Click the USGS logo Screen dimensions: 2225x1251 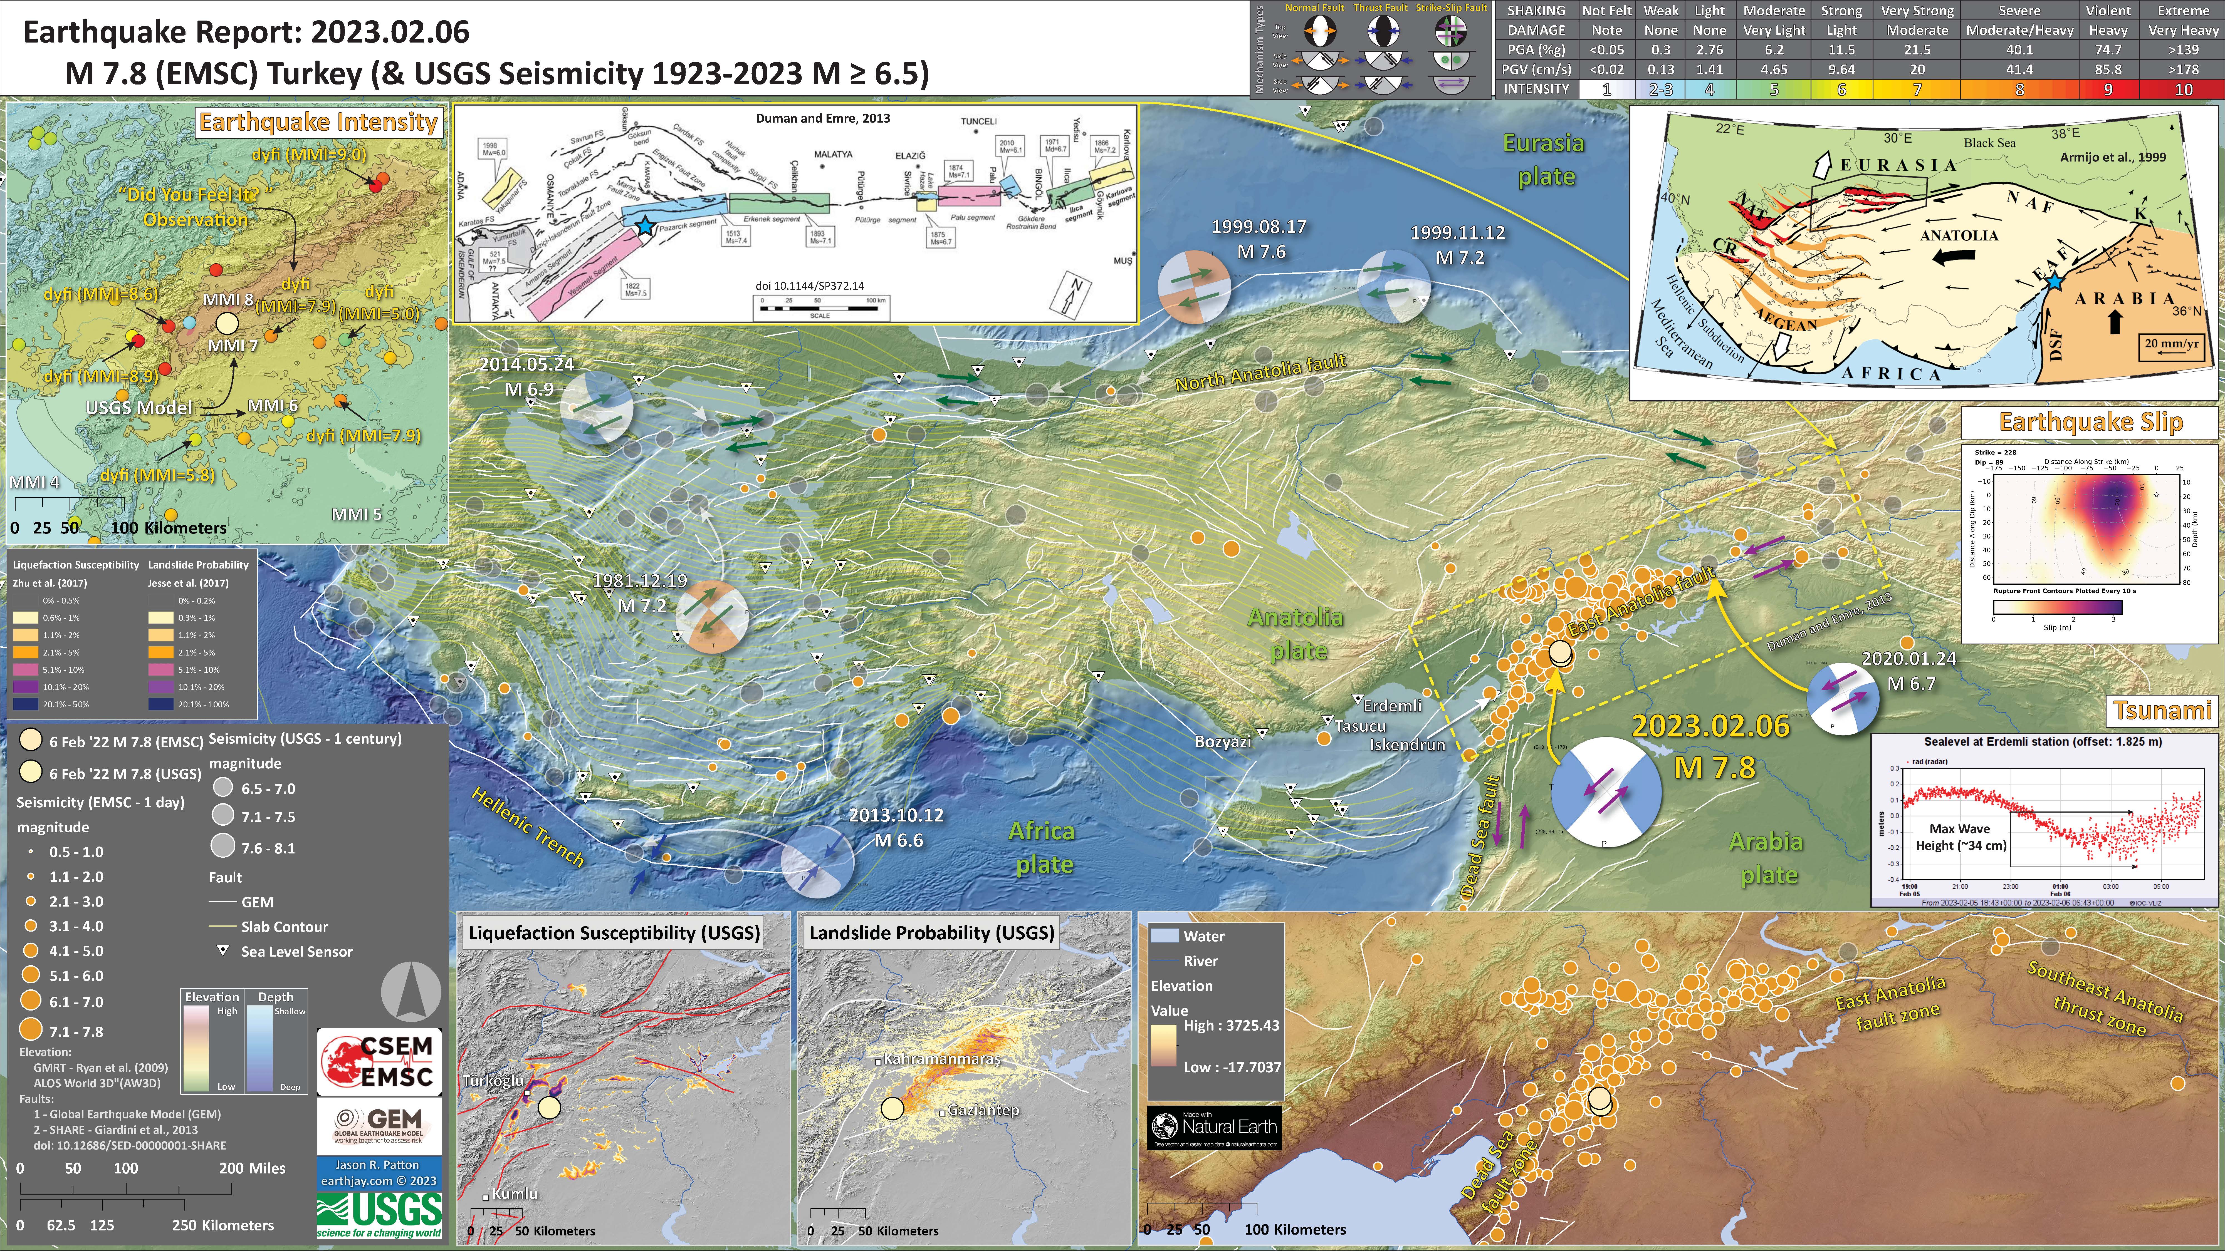[x=379, y=1217]
